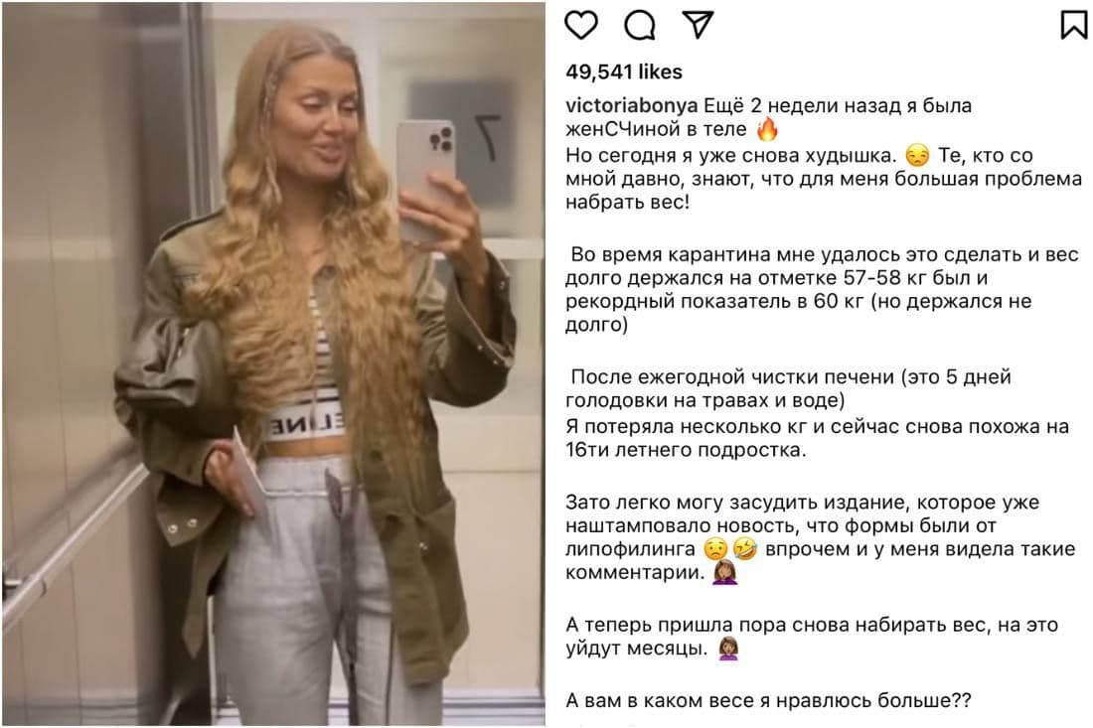
Task: Click the fire emoji after 'в теле'
Action: tap(767, 129)
